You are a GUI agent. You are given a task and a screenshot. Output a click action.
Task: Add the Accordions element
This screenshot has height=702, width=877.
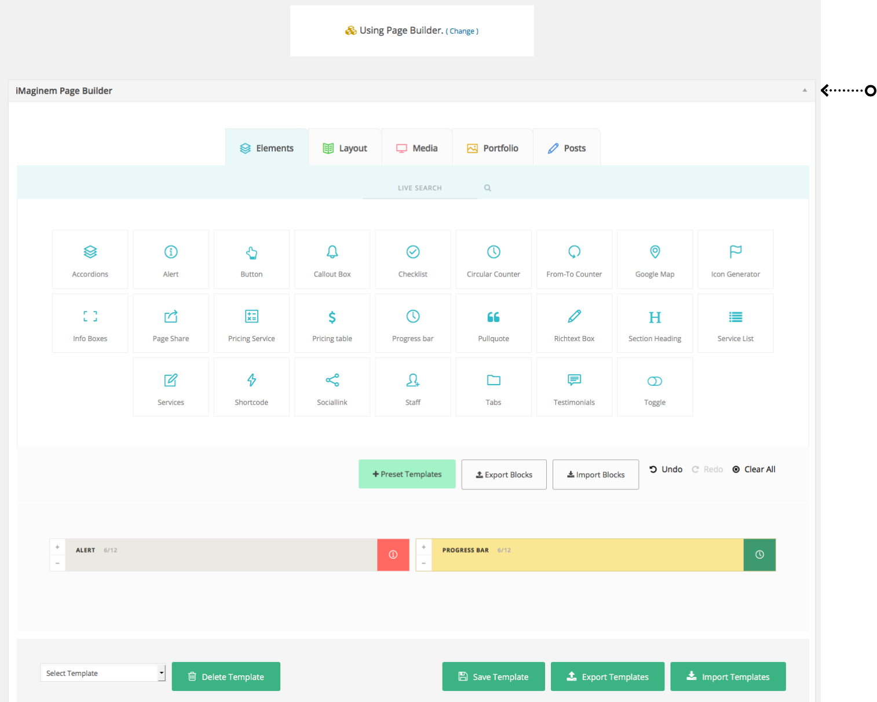pyautogui.click(x=90, y=259)
